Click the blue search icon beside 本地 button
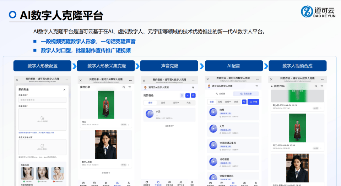This screenshot has width=341, height=186. pyautogui.click(x=244, y=102)
